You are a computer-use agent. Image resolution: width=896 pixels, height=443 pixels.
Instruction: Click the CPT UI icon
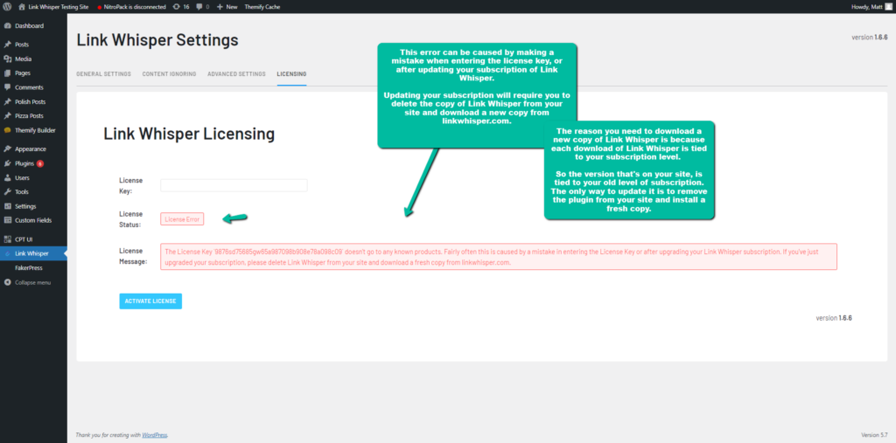pyautogui.click(x=7, y=239)
